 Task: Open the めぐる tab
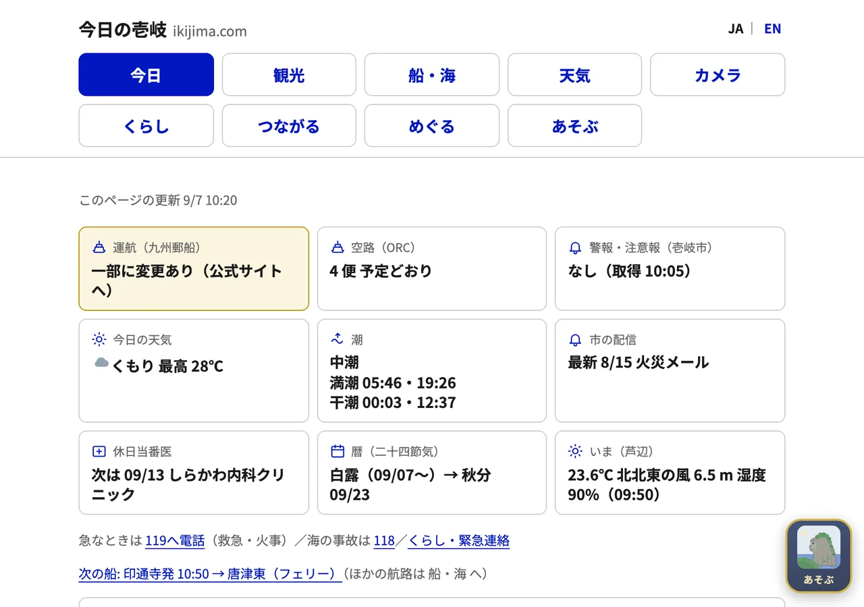[432, 125]
